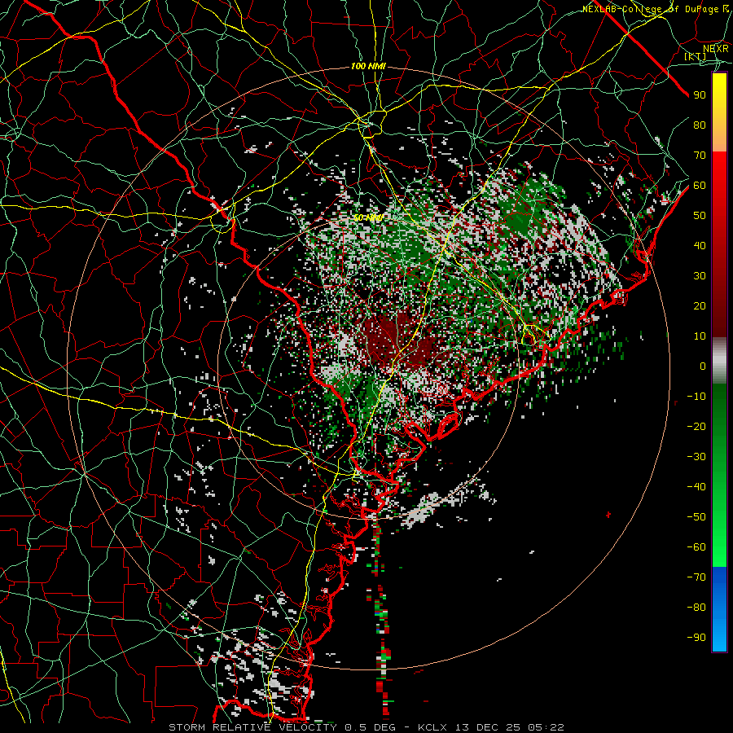Click the 'KCLX' station identifier in the caption
Image resolution: width=733 pixels, height=733 pixels.
click(432, 727)
